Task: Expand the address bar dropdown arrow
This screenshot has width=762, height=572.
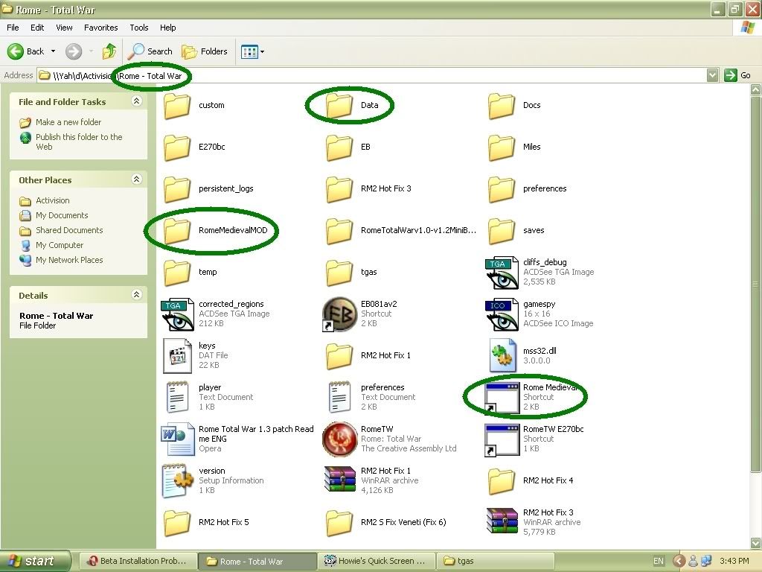Action: tap(712, 75)
